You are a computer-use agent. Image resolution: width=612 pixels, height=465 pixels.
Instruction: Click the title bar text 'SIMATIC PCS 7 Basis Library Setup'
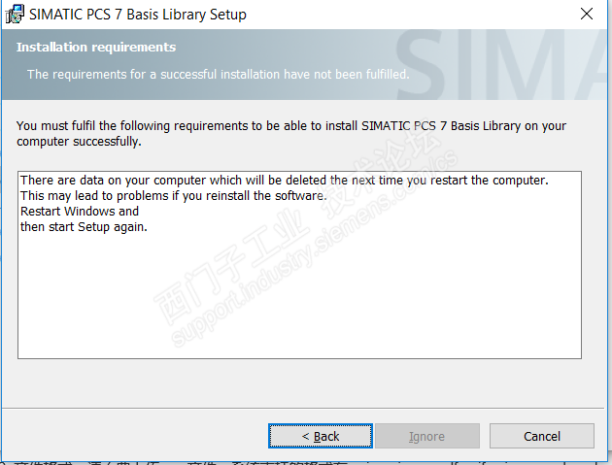click(137, 15)
